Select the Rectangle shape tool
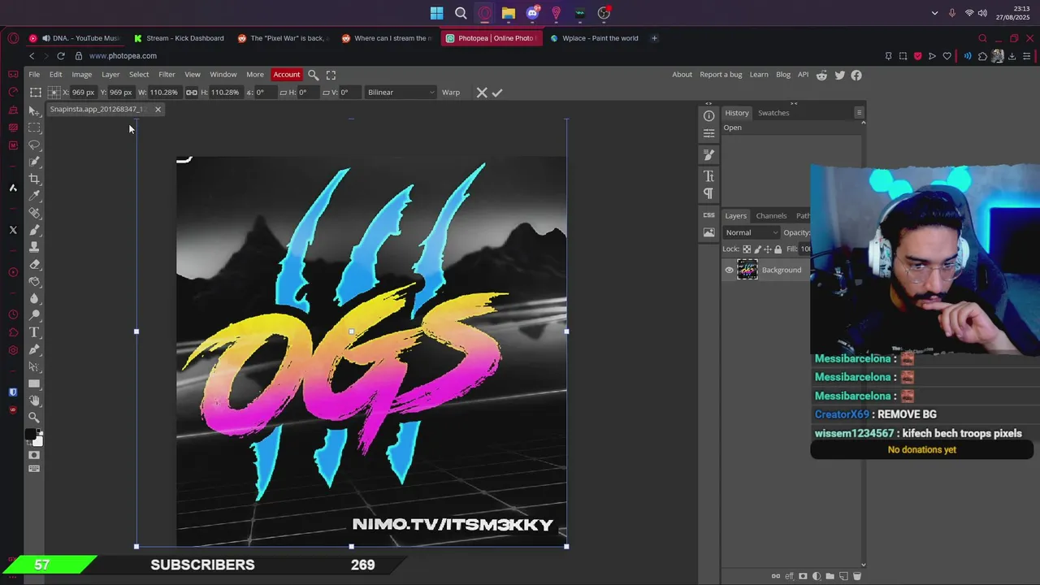The height and width of the screenshot is (585, 1040). click(34, 383)
